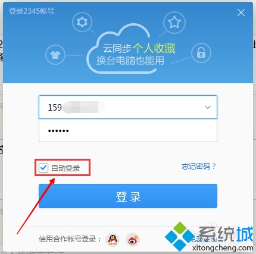The image size is (256, 254).
Task: Click the 登录2345帐号 title text
Action: coord(32,11)
